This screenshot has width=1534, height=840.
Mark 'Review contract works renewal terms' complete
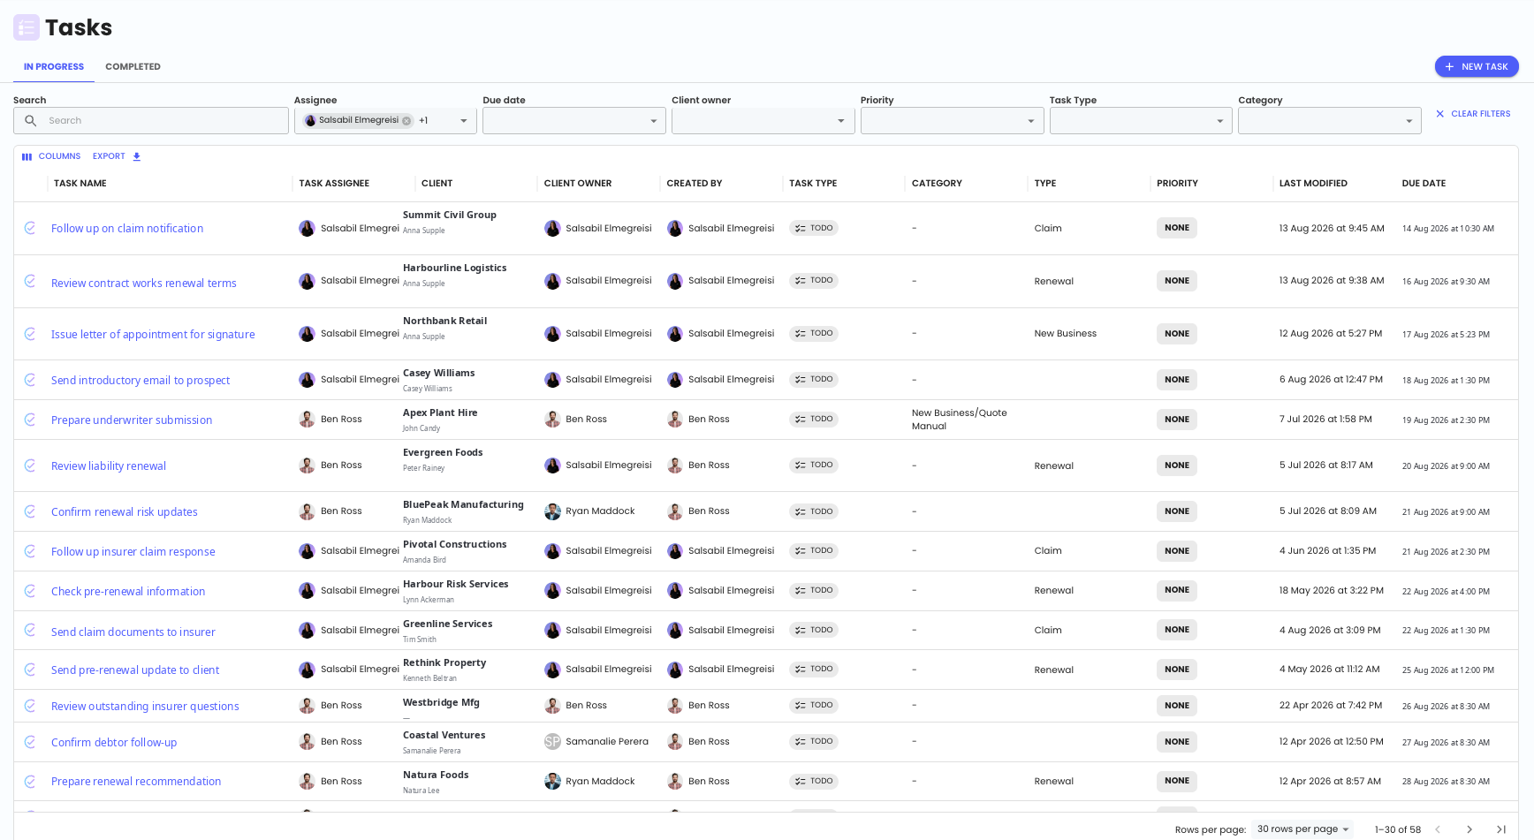click(30, 281)
